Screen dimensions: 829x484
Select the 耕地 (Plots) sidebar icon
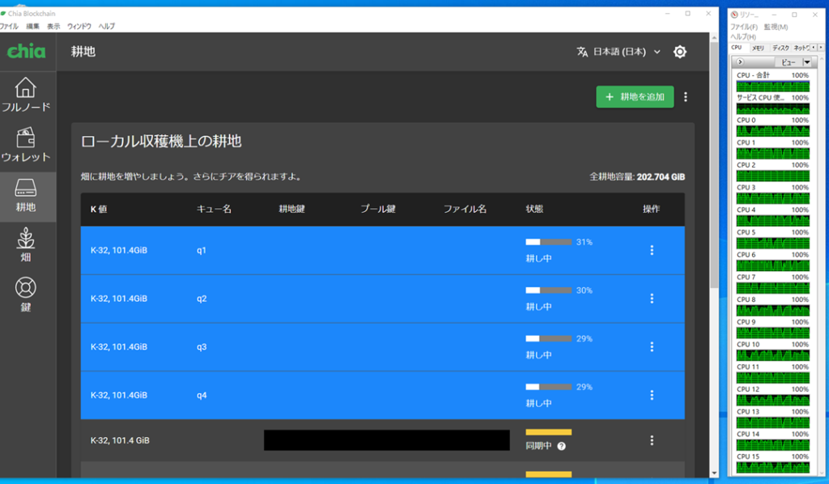[25, 196]
